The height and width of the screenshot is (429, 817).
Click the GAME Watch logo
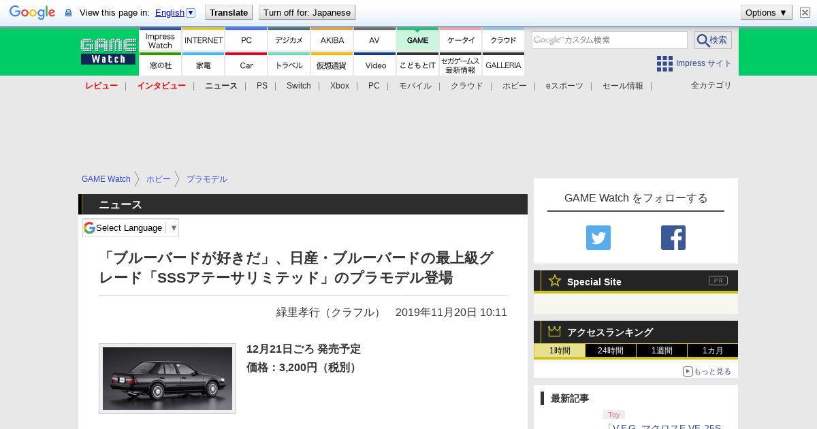(x=108, y=51)
